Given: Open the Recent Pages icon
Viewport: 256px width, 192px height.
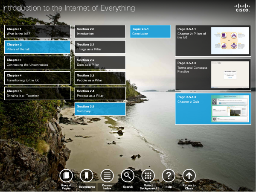Looking at the screenshot, I should pos(66,175).
